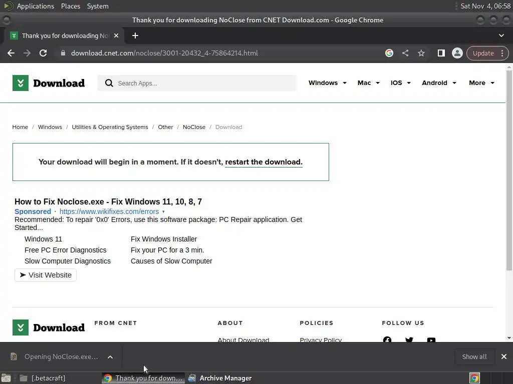The image size is (513, 384).
Task: Open the System menu
Action: point(98,6)
